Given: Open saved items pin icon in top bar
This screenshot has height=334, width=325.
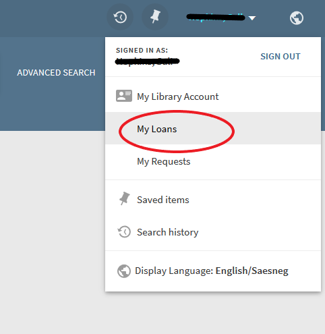Looking at the screenshot, I should click(x=155, y=17).
